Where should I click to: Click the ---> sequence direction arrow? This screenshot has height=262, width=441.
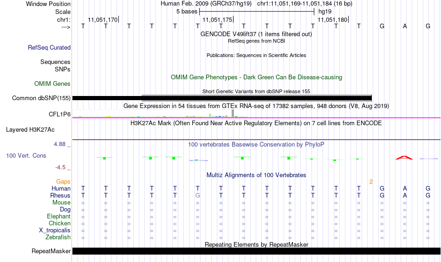[x=66, y=27]
